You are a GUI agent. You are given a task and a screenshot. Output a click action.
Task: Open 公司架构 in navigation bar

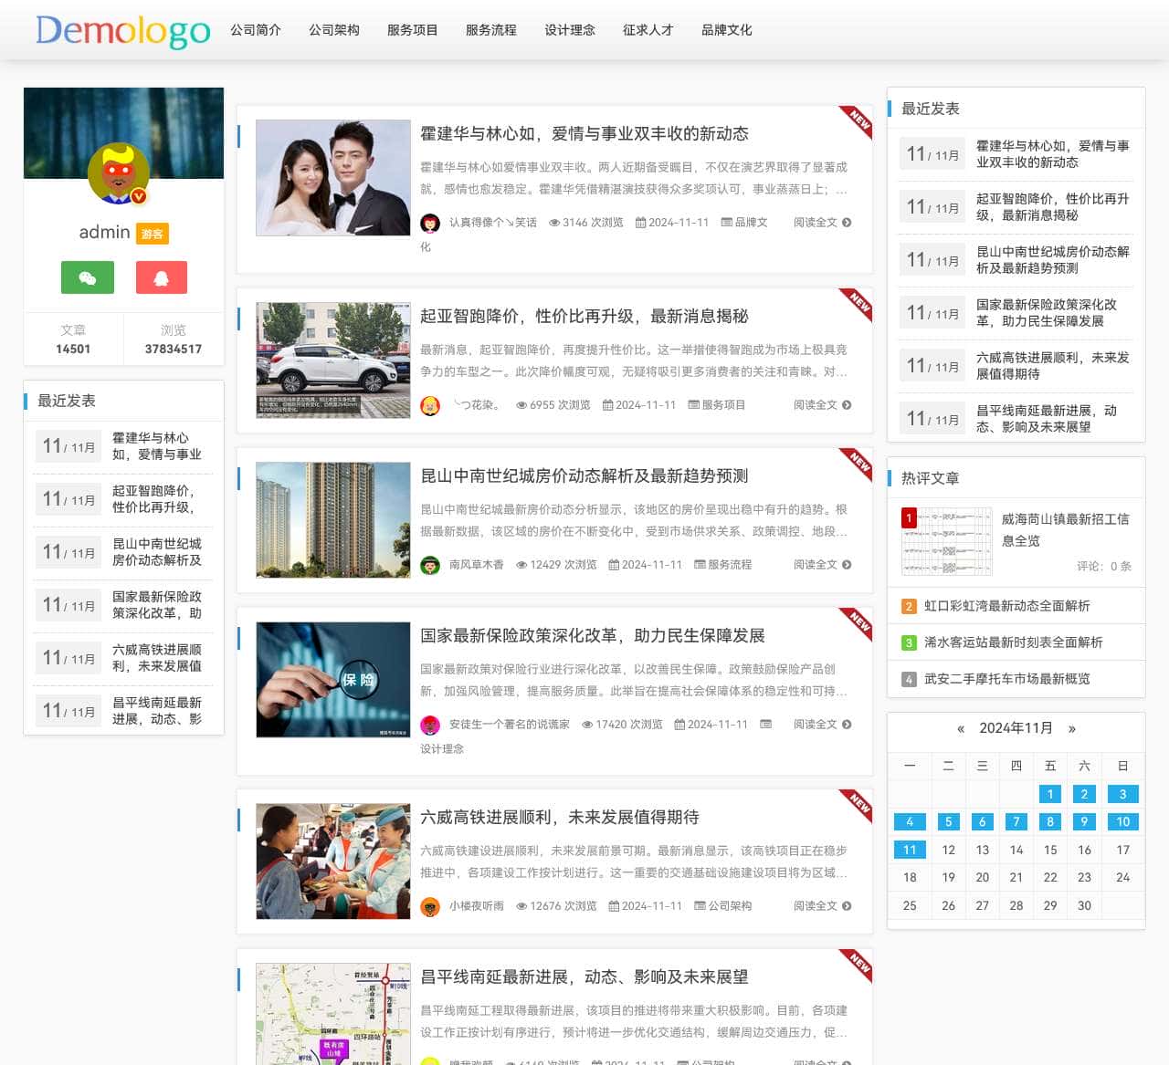click(x=334, y=30)
